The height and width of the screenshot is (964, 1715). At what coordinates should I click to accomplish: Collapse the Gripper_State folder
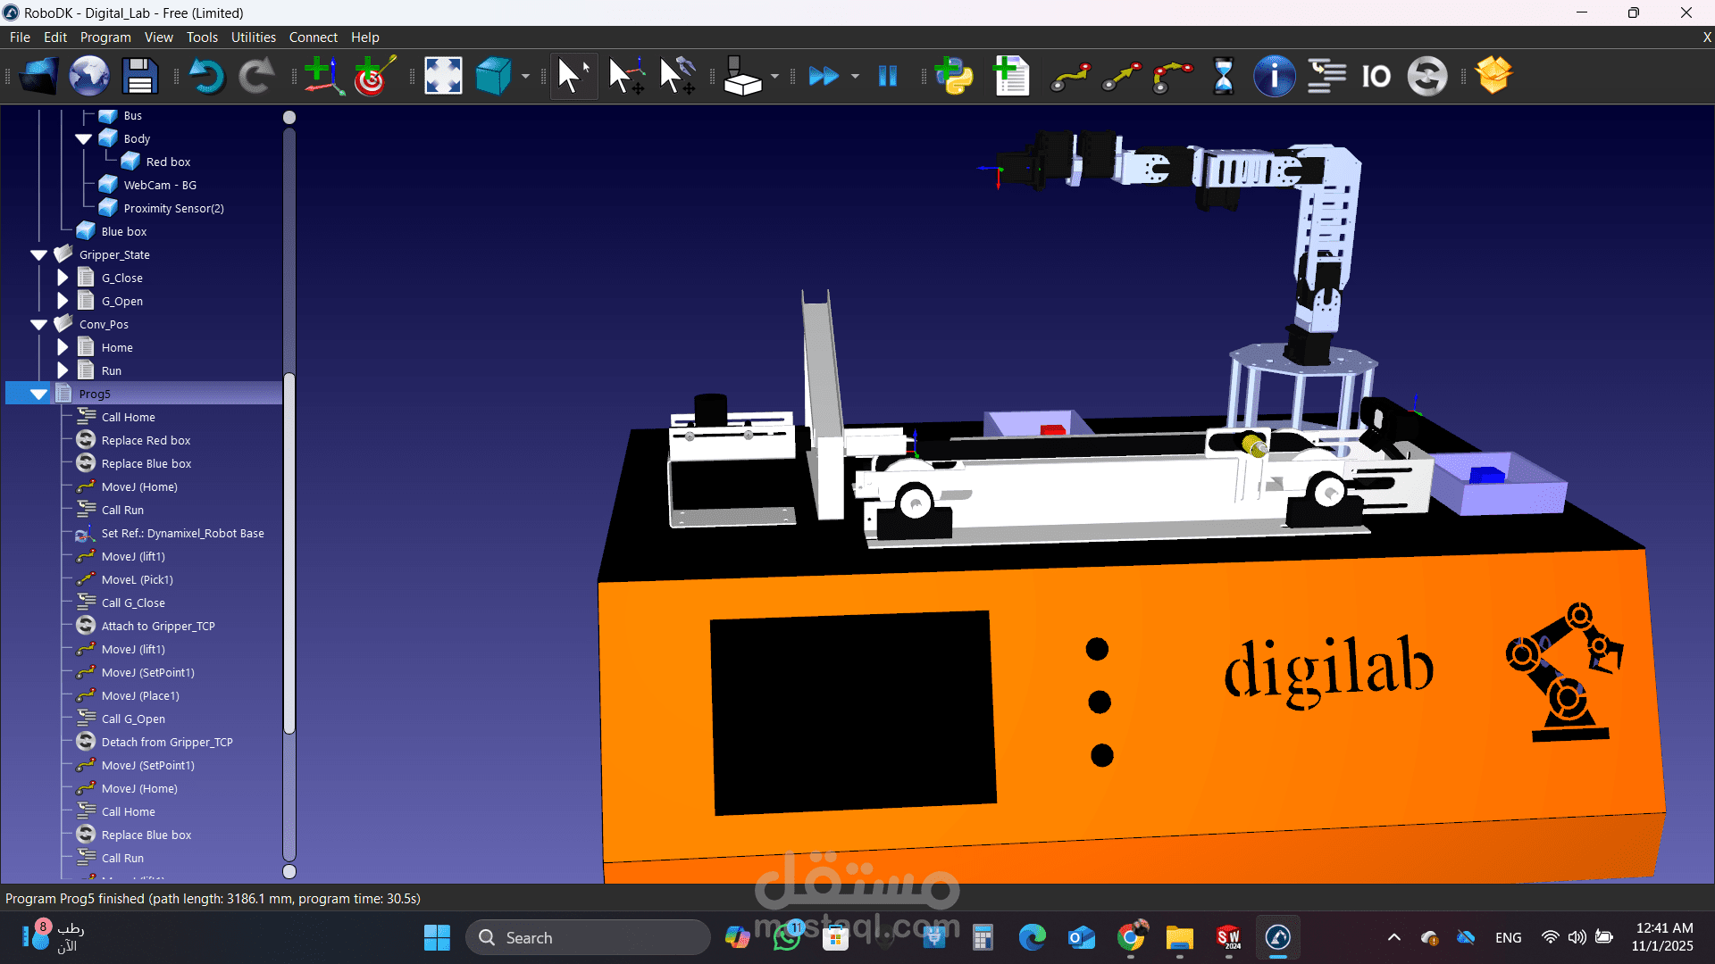pyautogui.click(x=38, y=254)
